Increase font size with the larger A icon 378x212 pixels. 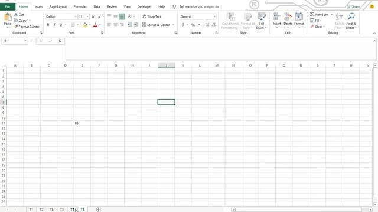tap(93, 16)
